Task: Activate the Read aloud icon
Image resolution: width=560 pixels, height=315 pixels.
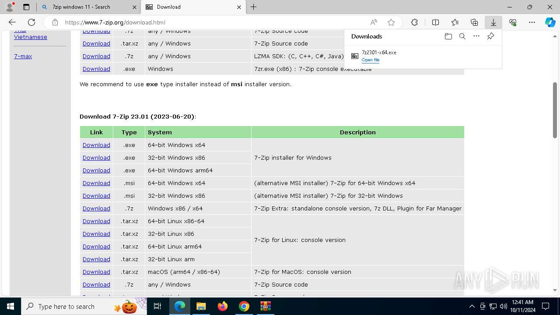Action: click(x=374, y=22)
